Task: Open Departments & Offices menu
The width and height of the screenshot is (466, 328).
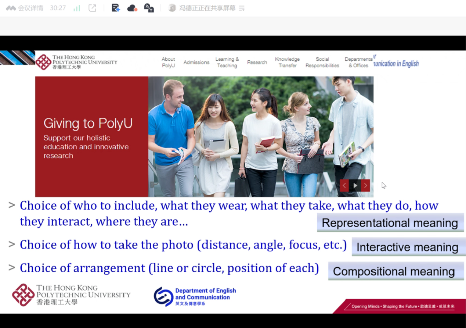Action: coord(358,62)
